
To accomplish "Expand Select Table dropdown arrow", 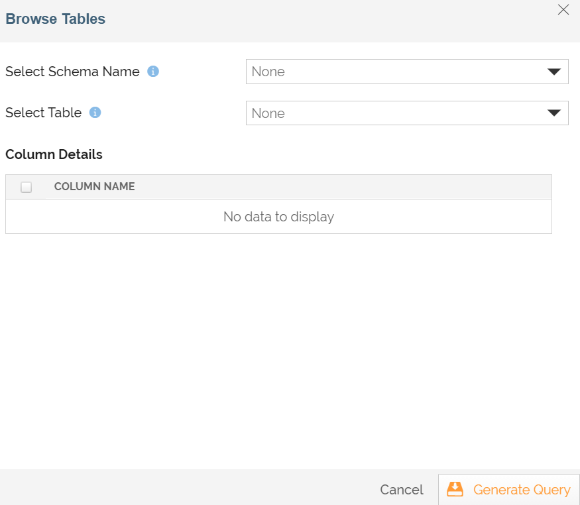I will coord(553,113).
